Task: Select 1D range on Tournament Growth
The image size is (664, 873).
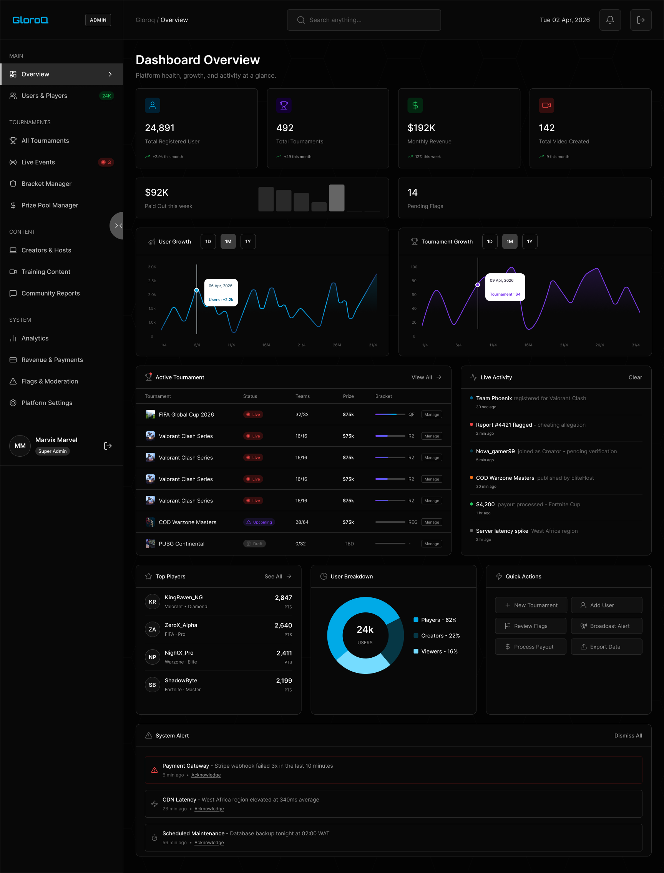Action: point(490,241)
